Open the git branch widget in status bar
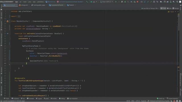The image size is (182, 102). click(158, 101)
